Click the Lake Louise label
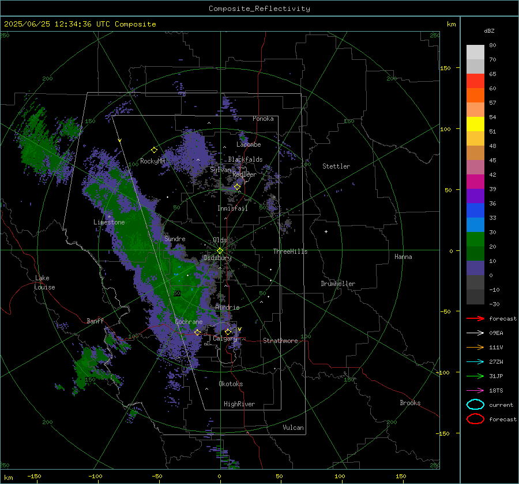This screenshot has height=484, width=519. (44, 283)
